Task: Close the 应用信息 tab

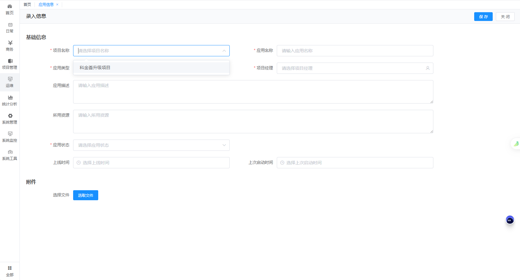Action: coord(57,5)
